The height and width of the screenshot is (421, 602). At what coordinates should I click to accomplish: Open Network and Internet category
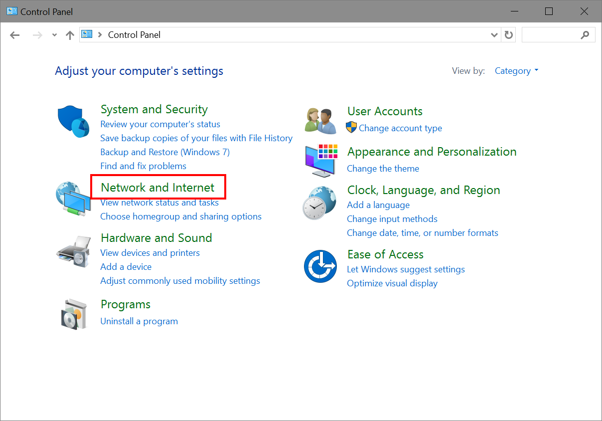157,188
